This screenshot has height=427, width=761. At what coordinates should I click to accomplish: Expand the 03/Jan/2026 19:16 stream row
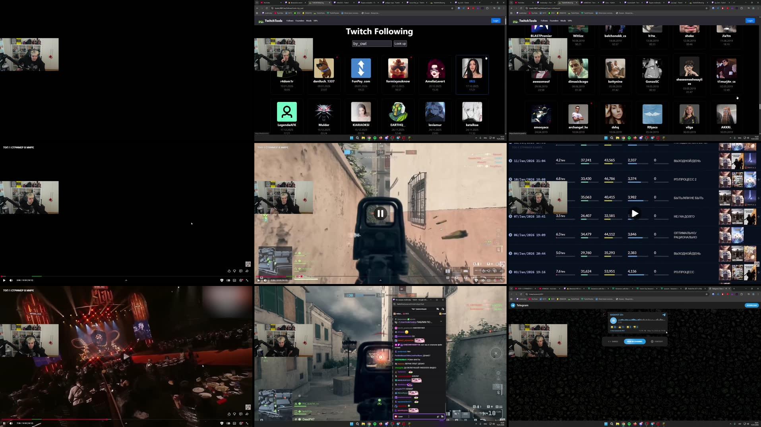510,272
